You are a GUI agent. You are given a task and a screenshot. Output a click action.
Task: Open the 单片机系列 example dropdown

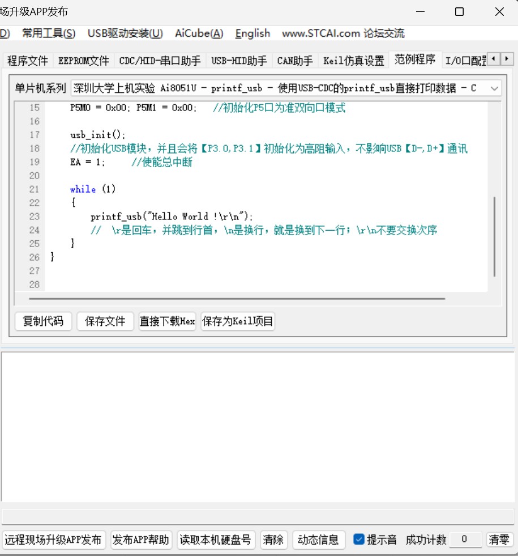pyautogui.click(x=495, y=88)
